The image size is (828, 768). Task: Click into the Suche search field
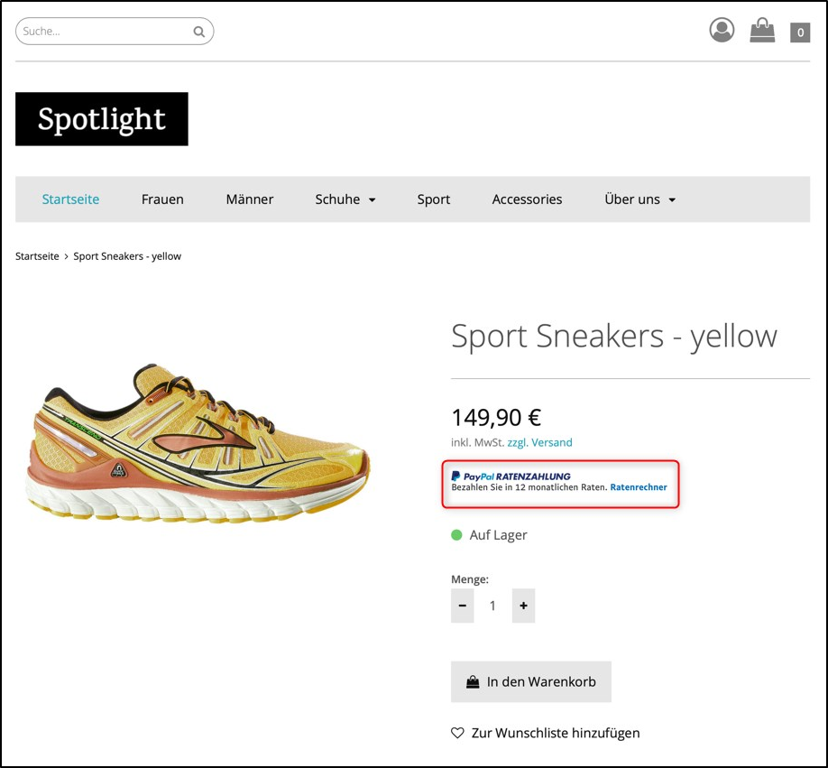pos(99,31)
